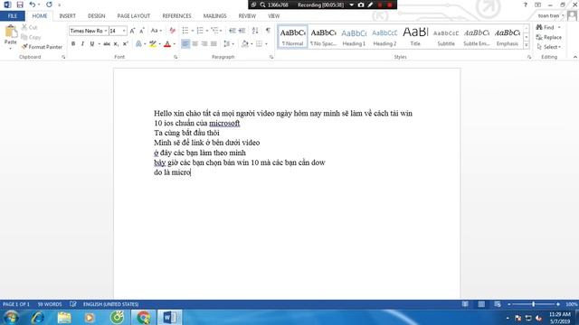Screen dimensions: 579x325
Task: Undo the last typing action
Action: 33,5
